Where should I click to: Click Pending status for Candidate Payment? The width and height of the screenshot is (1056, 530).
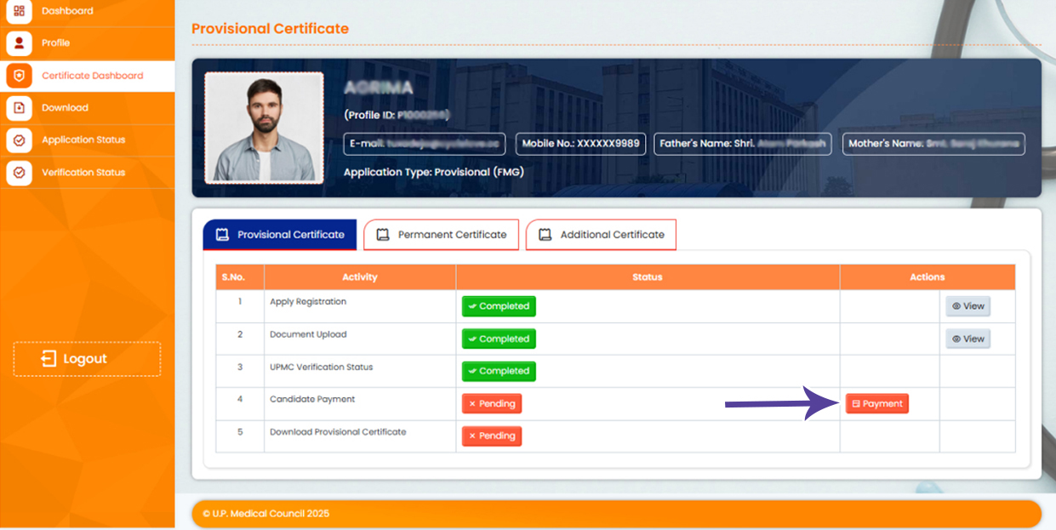[492, 403]
